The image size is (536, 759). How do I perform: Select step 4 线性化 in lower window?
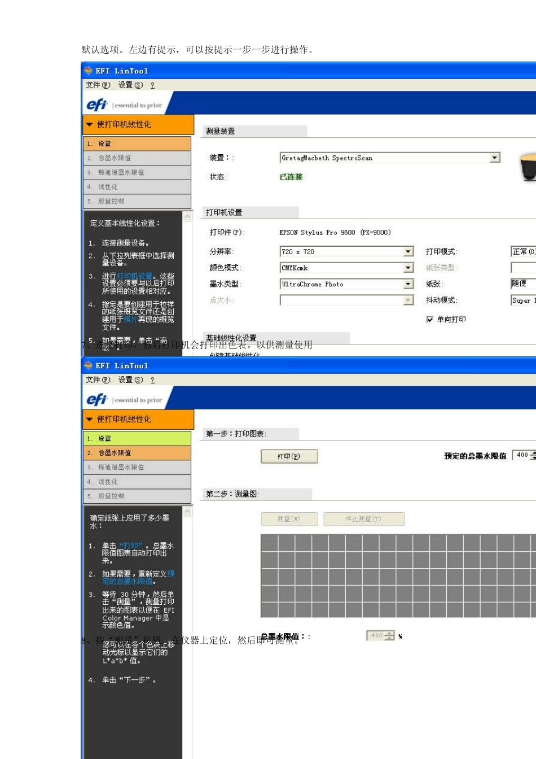137,482
